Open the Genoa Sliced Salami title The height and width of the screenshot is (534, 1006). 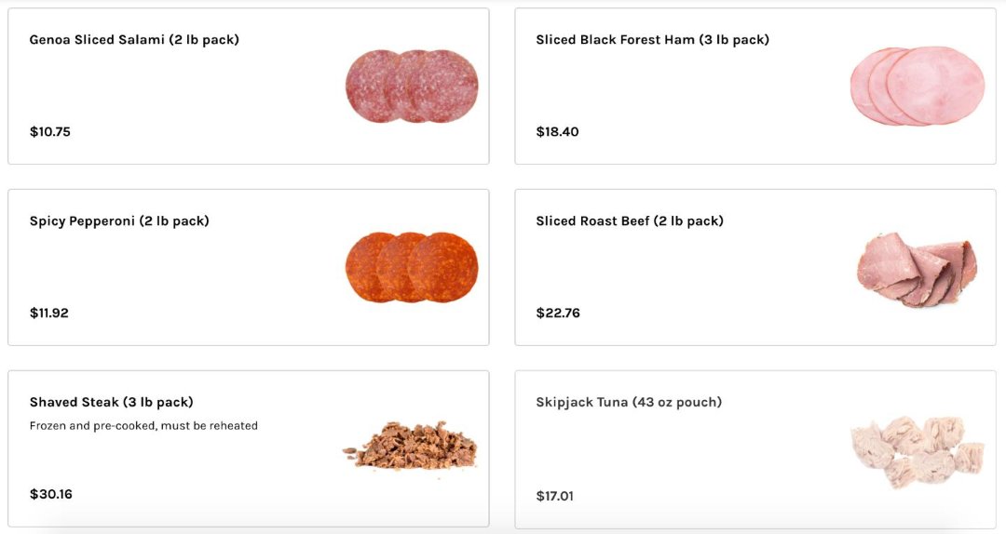tap(134, 40)
